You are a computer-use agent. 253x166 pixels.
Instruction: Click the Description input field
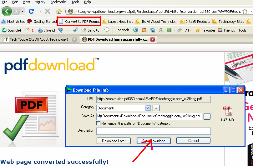[x=154, y=131]
